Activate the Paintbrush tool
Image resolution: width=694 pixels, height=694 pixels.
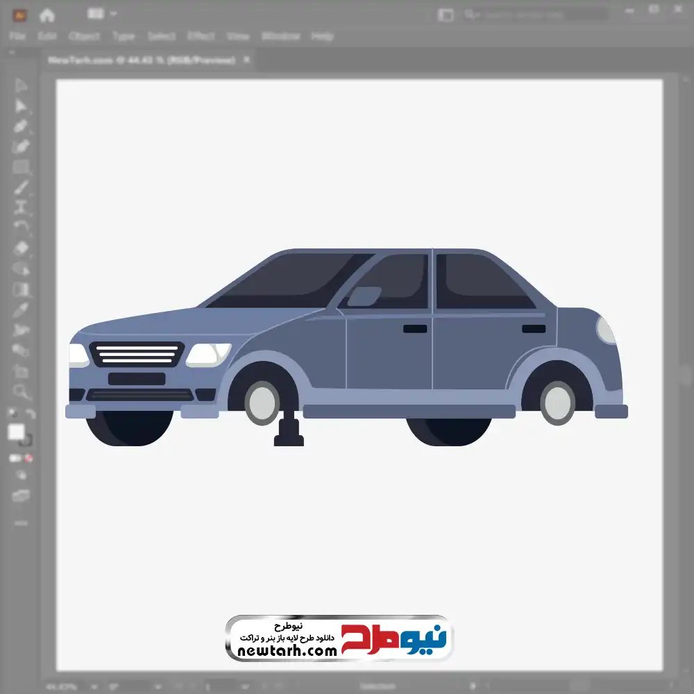21,187
